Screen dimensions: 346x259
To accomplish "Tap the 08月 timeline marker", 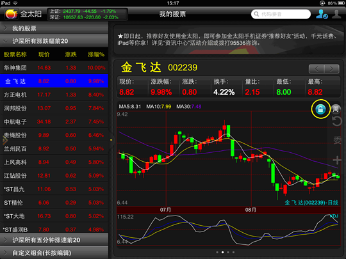I will point(251,210).
